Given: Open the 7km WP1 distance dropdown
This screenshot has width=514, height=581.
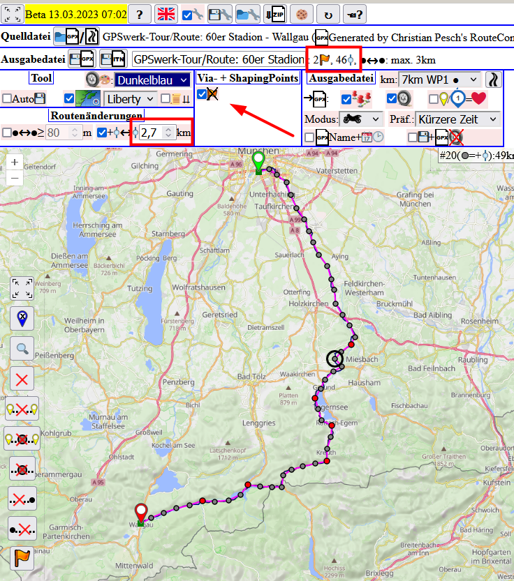Looking at the screenshot, I should coord(440,80).
